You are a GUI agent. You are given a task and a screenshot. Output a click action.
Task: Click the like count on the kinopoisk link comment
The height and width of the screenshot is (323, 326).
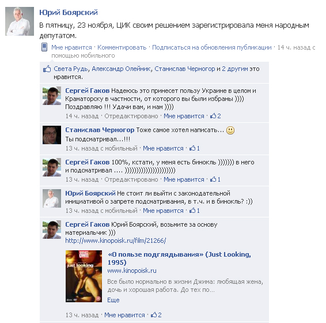pyautogui.click(x=156, y=315)
